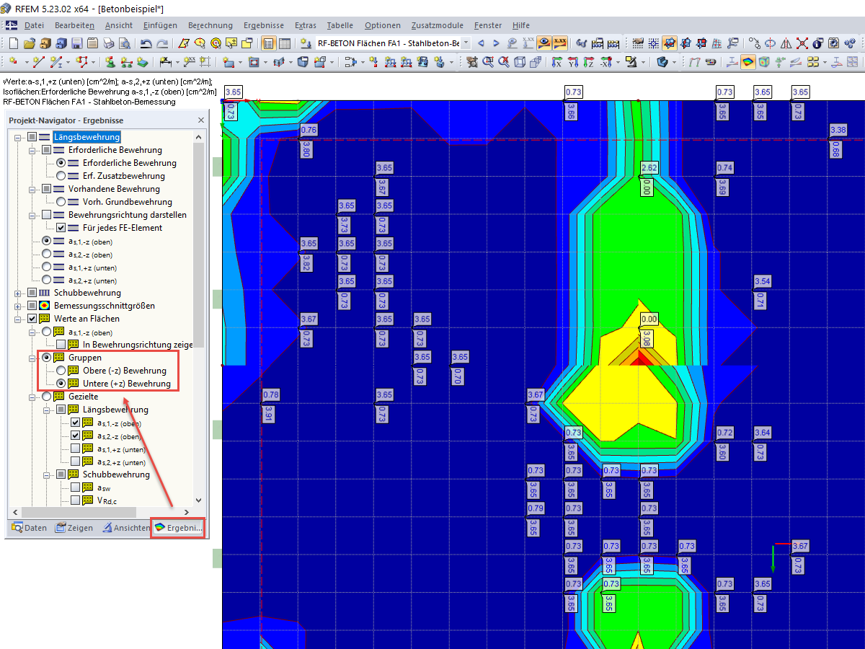Uncheck the Für jedes FE-Element checkbox
Viewport: 865px width, 649px height.
[61, 228]
